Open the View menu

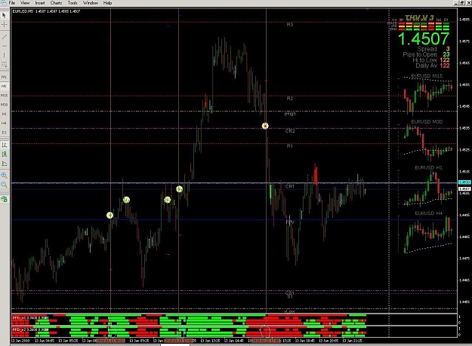click(25, 3)
